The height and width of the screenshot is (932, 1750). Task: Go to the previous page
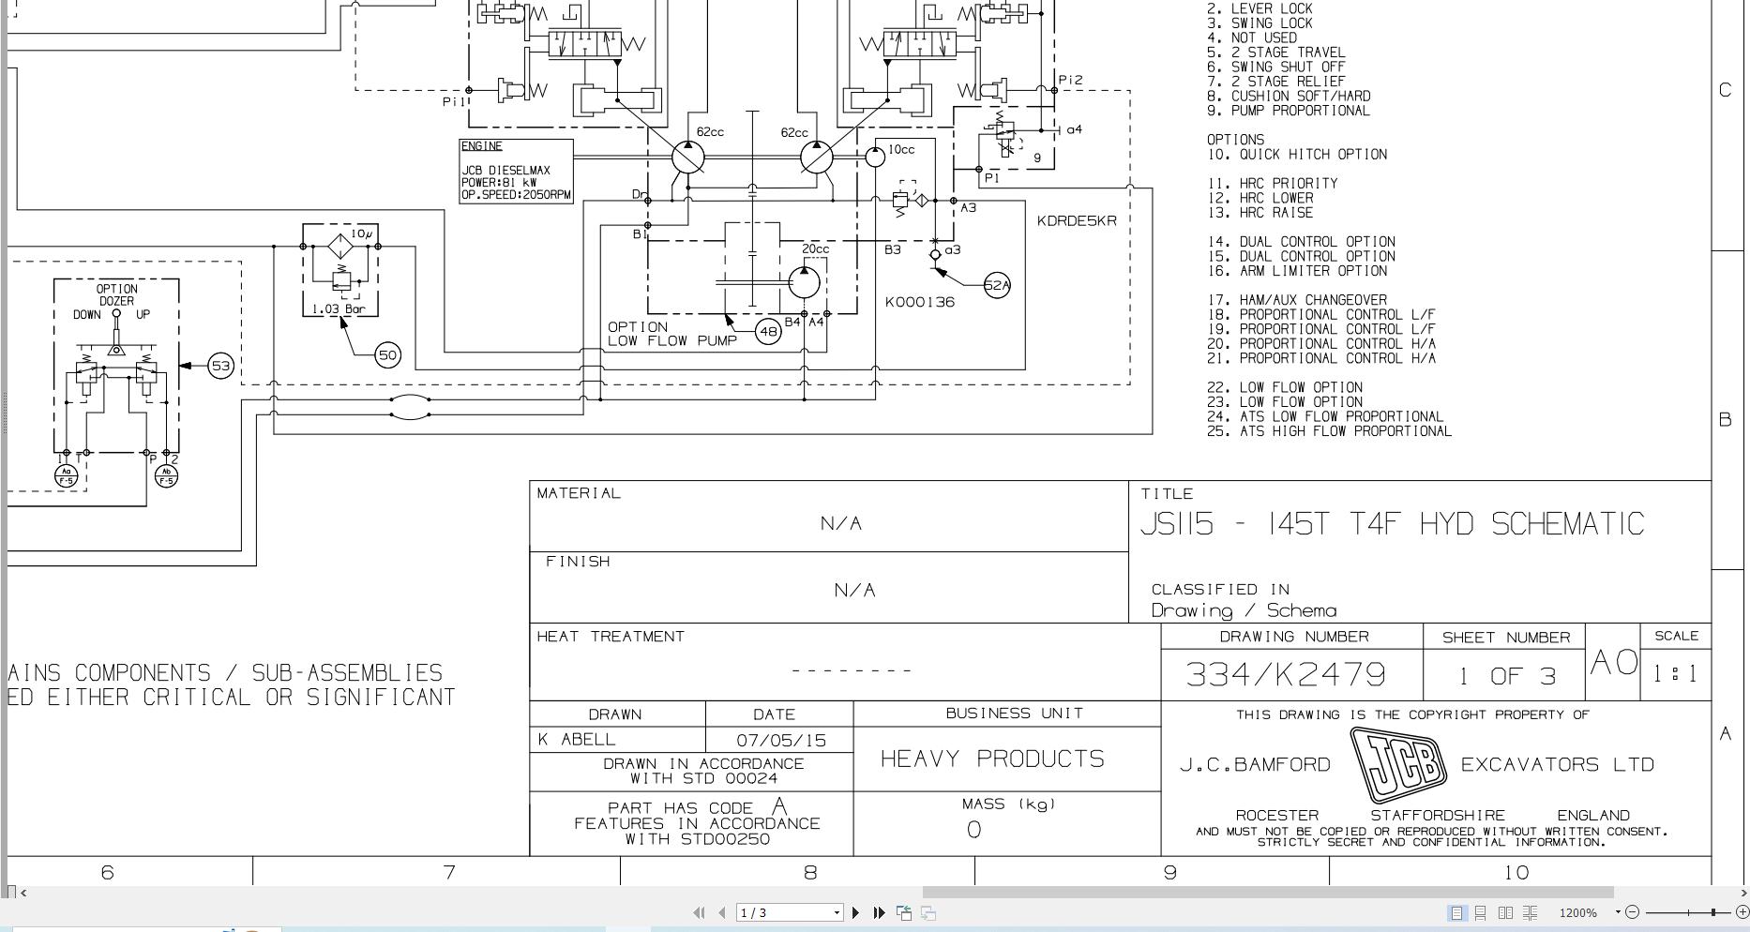point(719,911)
